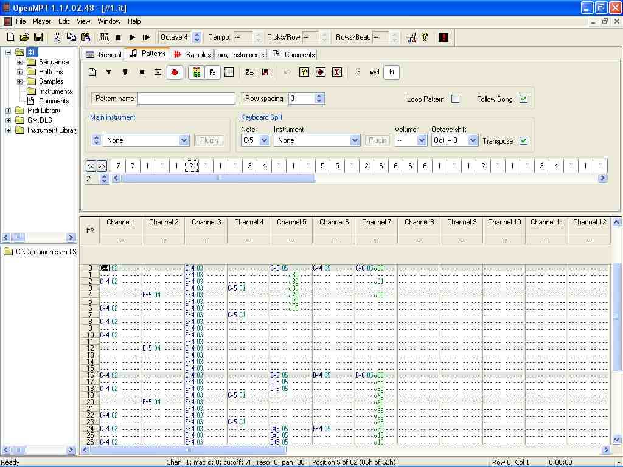Open the Main instrument dropdown

[184, 140]
